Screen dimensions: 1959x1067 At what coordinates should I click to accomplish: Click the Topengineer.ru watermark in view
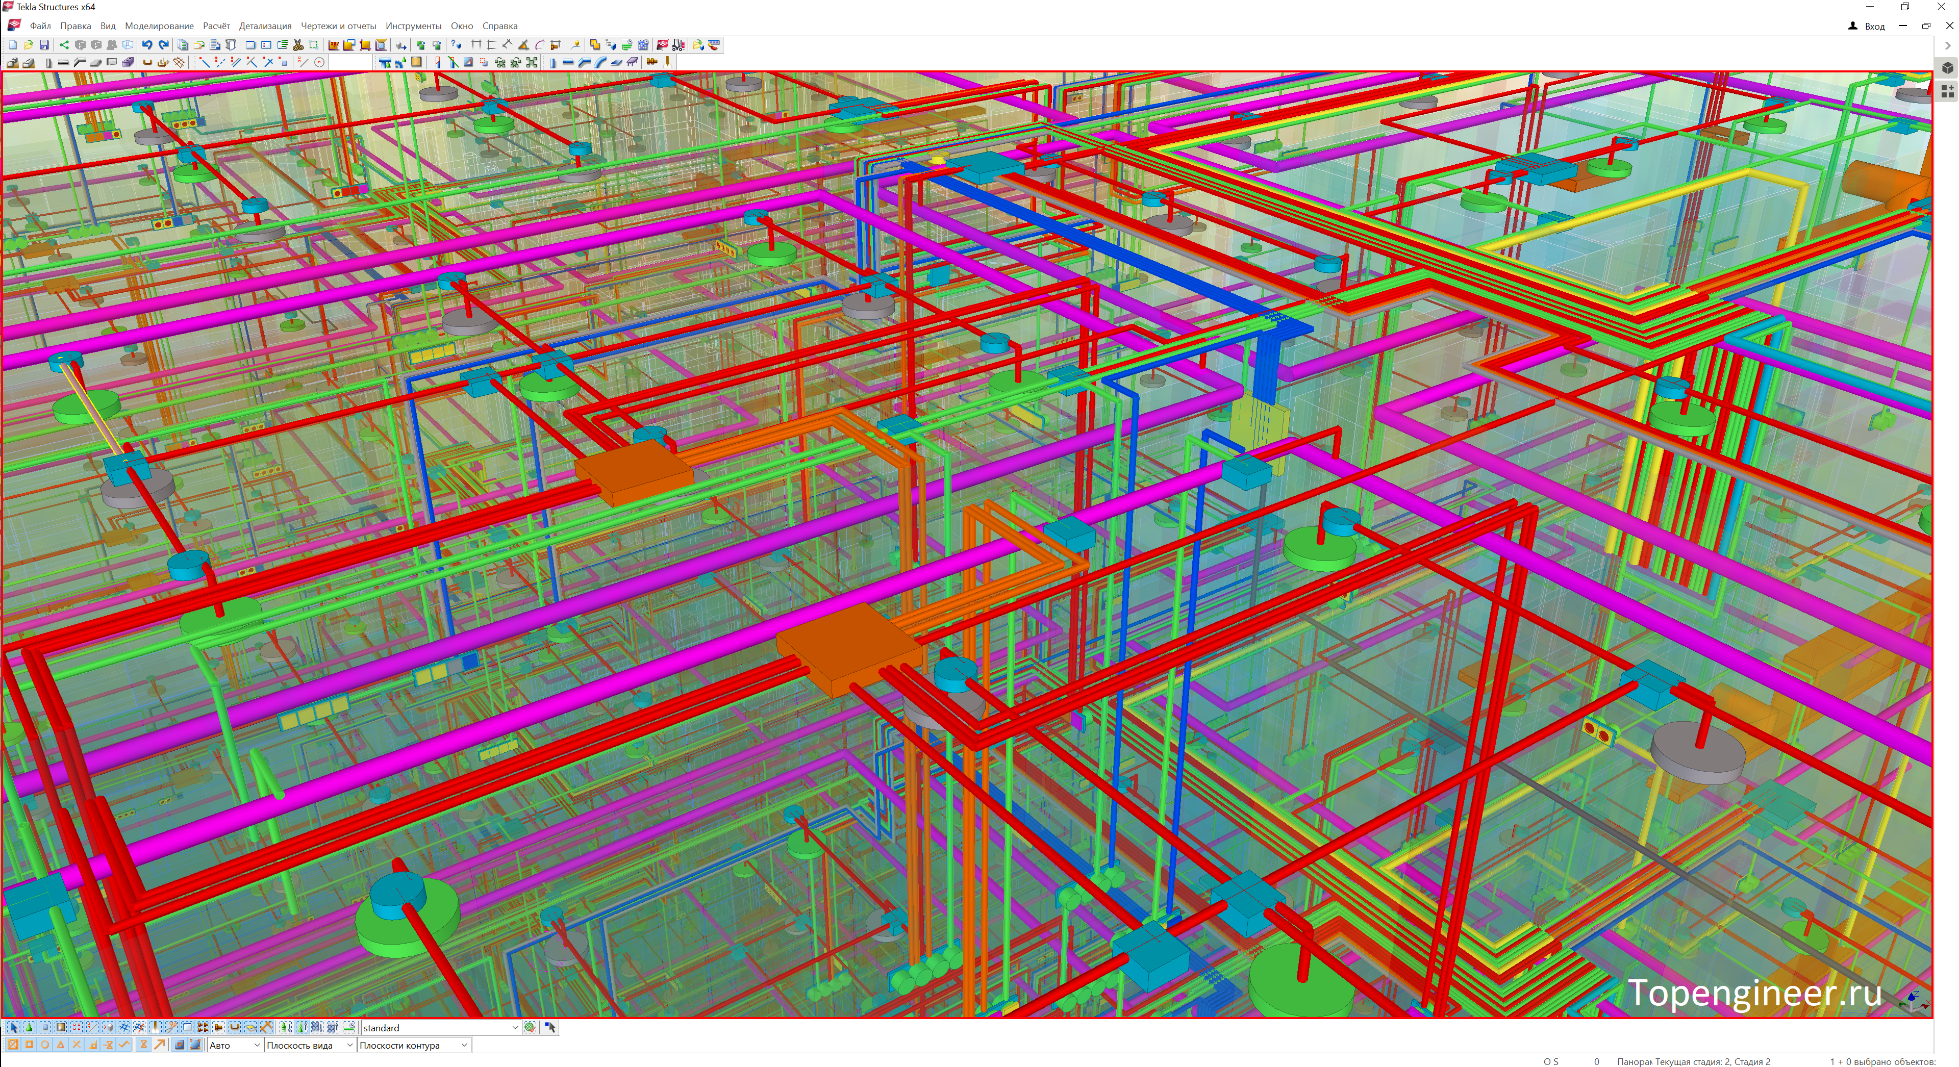coord(1754,993)
